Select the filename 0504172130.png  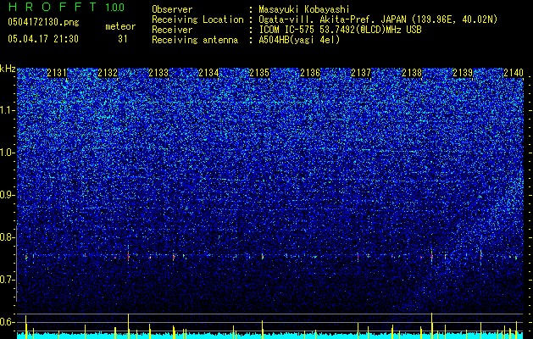(43, 23)
